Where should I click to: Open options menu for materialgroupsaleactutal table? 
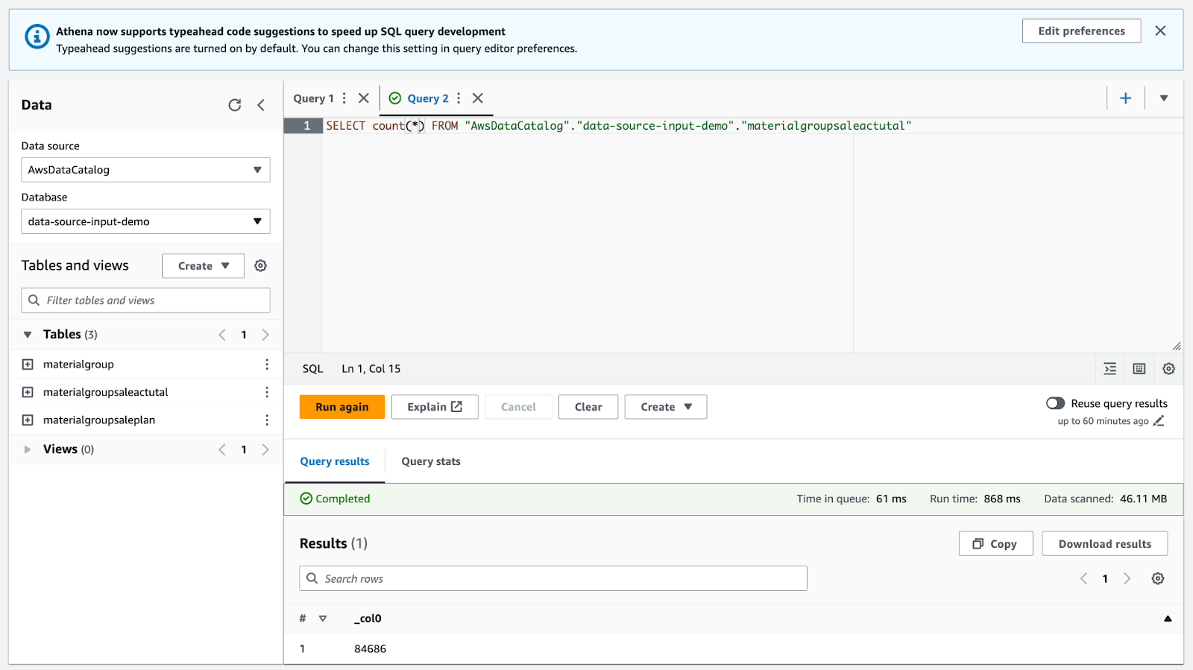click(267, 392)
